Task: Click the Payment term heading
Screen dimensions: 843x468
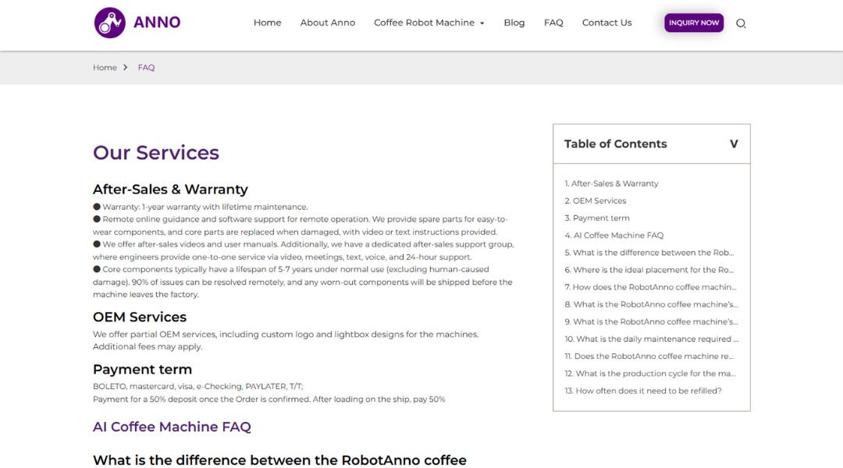Action: point(143,369)
